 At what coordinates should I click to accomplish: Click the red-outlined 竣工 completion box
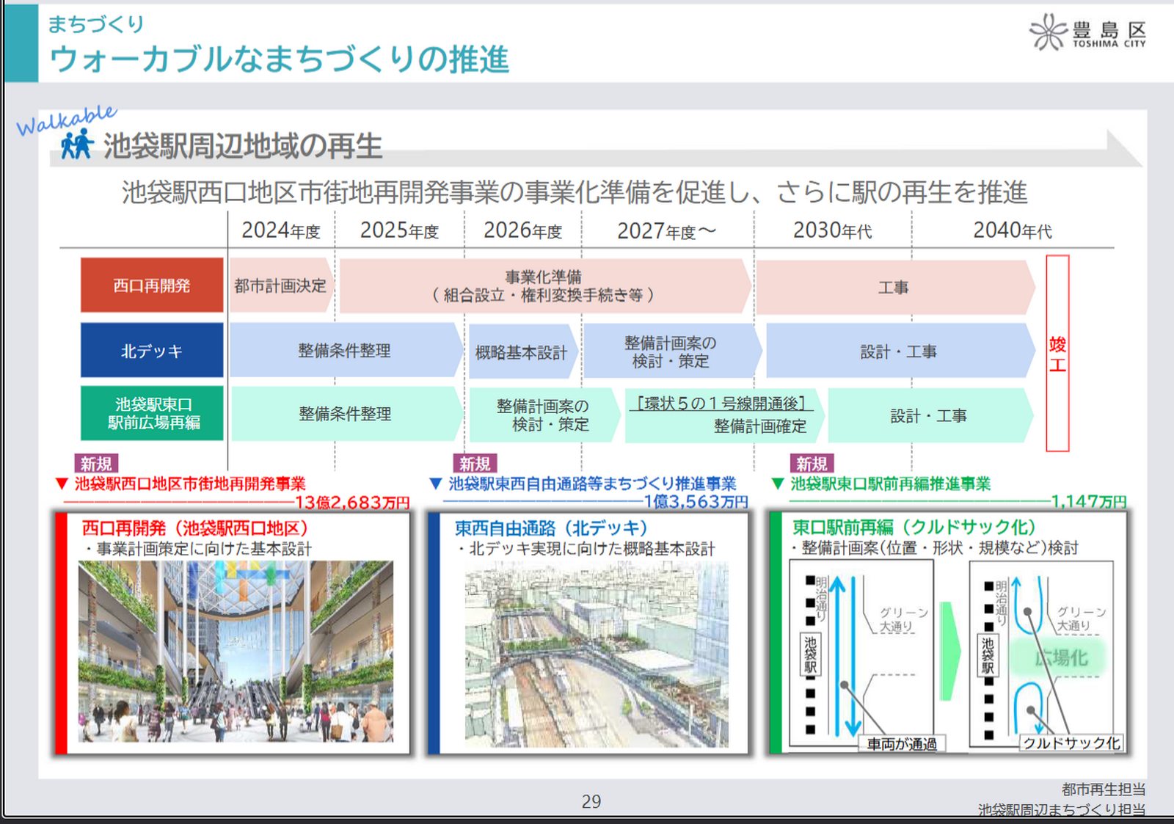(1057, 353)
